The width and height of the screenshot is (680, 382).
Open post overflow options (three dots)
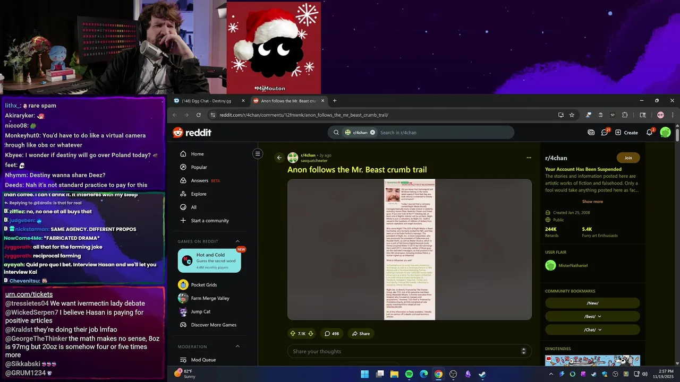(x=529, y=158)
